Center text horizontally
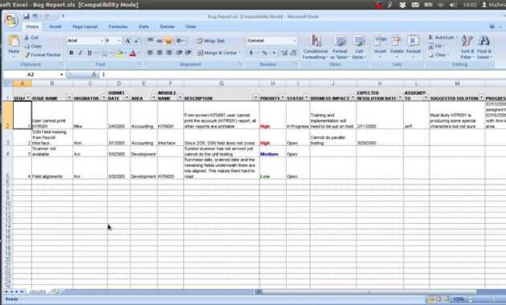The image size is (506, 305). pos(160,52)
